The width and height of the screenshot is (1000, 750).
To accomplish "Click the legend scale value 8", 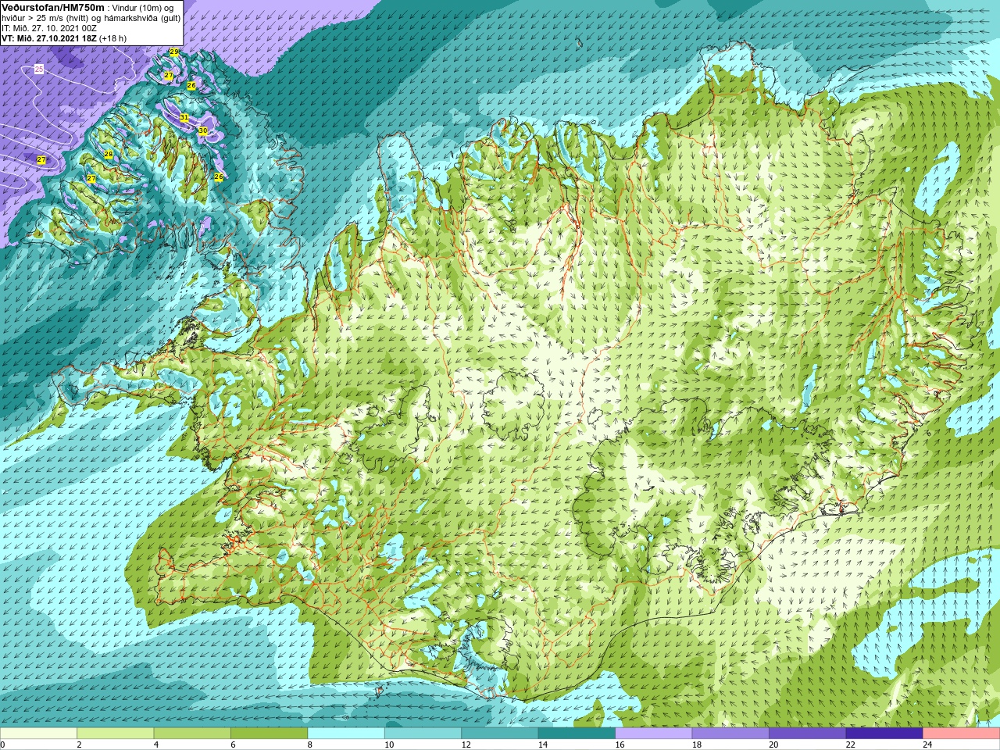I will coord(310,745).
